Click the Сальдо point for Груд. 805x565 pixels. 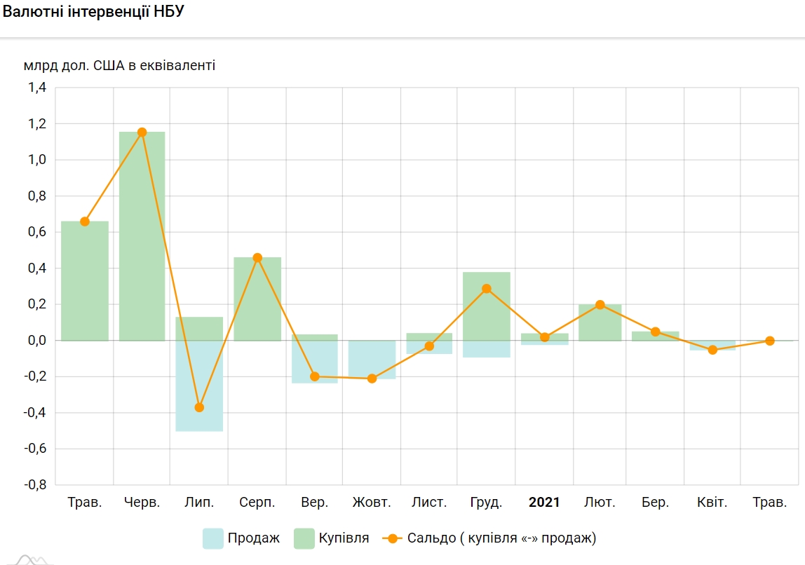point(487,289)
